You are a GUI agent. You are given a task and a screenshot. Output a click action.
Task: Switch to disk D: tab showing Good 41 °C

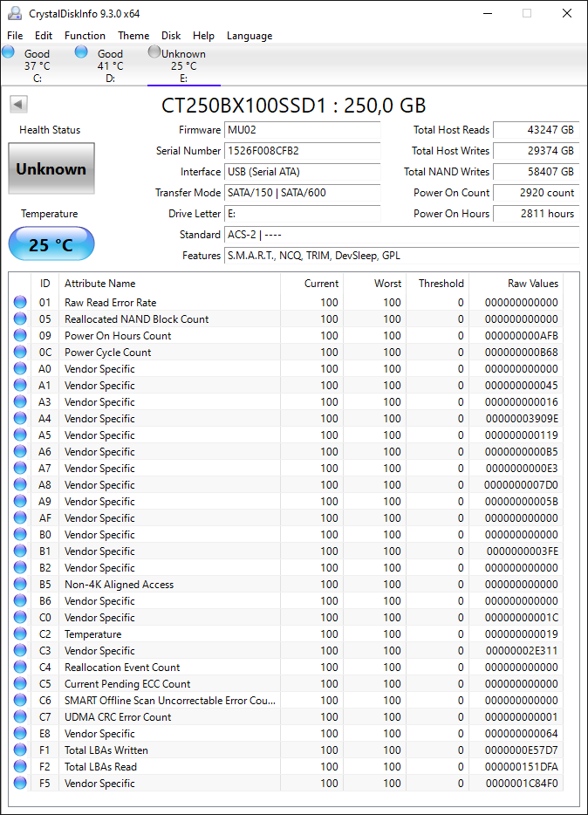point(110,65)
